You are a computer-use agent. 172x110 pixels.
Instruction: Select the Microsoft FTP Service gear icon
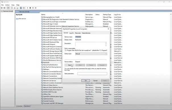coord(42,38)
